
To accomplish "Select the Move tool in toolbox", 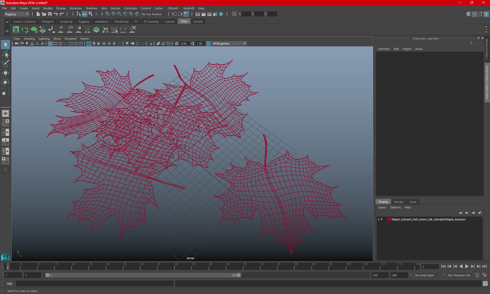I will (5, 73).
